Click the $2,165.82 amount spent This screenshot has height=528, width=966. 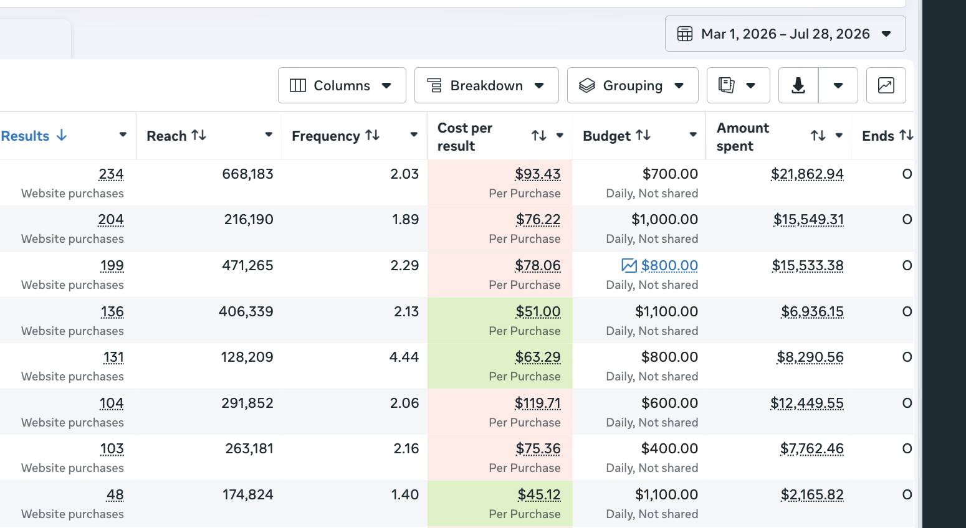(812, 495)
